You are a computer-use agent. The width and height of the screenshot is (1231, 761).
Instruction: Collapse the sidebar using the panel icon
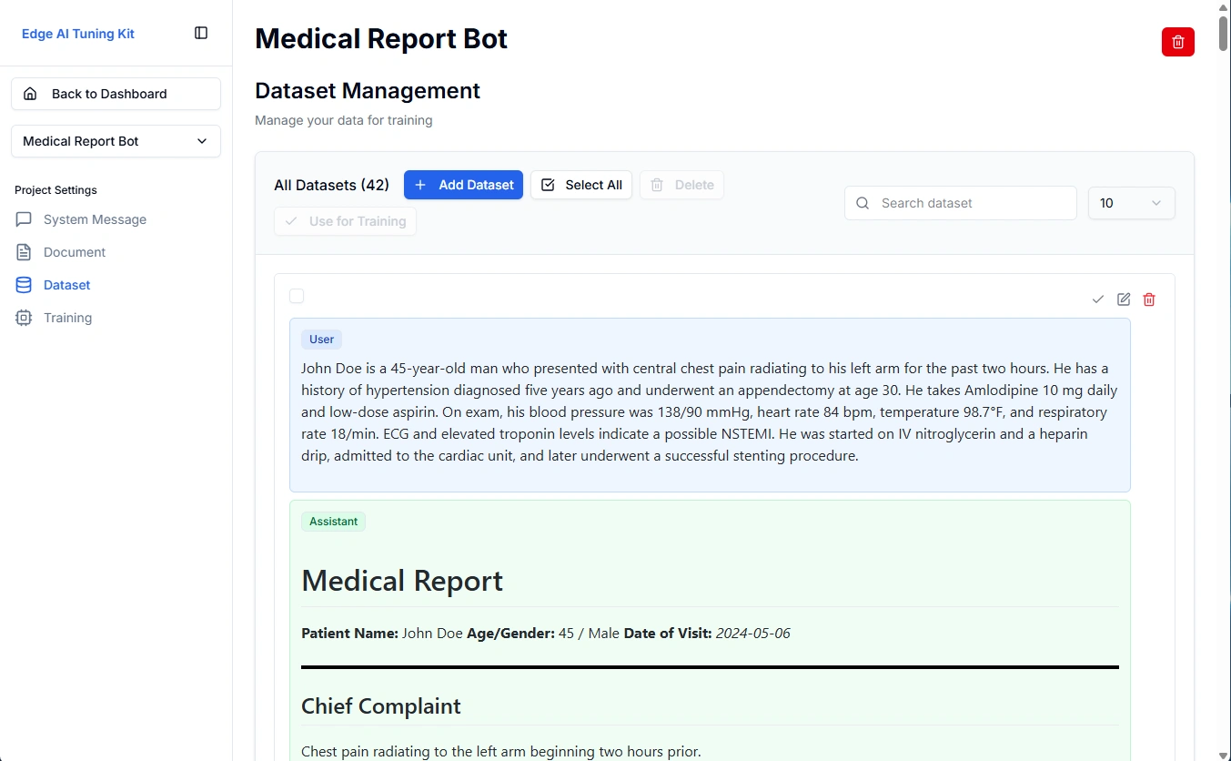[x=199, y=32]
